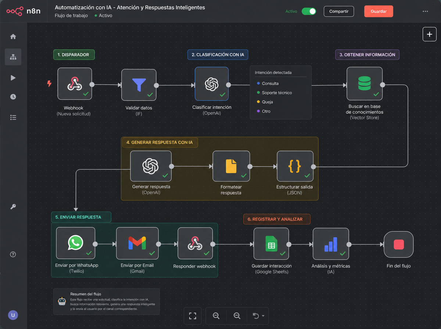Screen dimensions: 441x329
Task: Select the Consulta intent option
Action: (268, 83)
